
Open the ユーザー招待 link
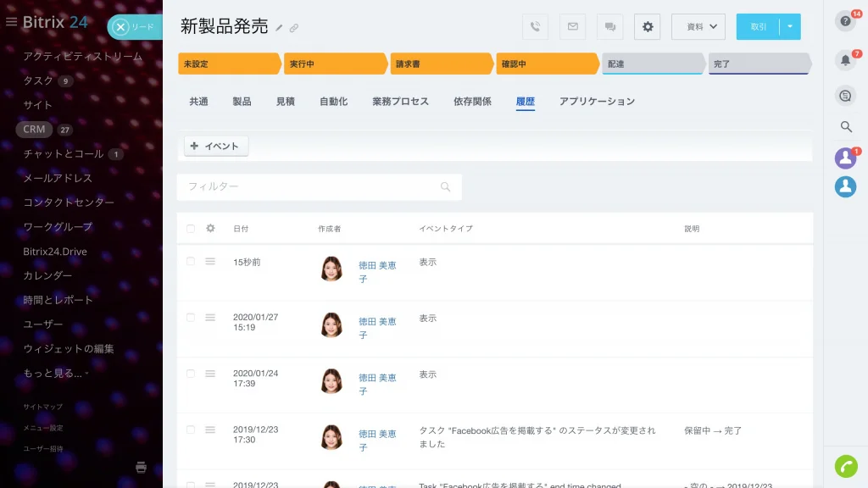(x=42, y=449)
